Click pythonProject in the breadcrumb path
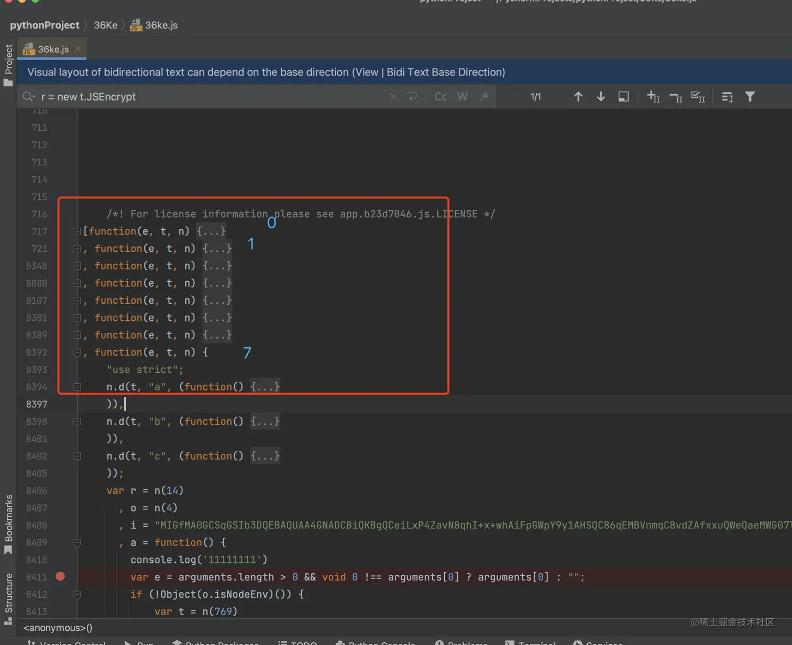Screen dimensions: 792x645 pyautogui.click(x=45, y=25)
